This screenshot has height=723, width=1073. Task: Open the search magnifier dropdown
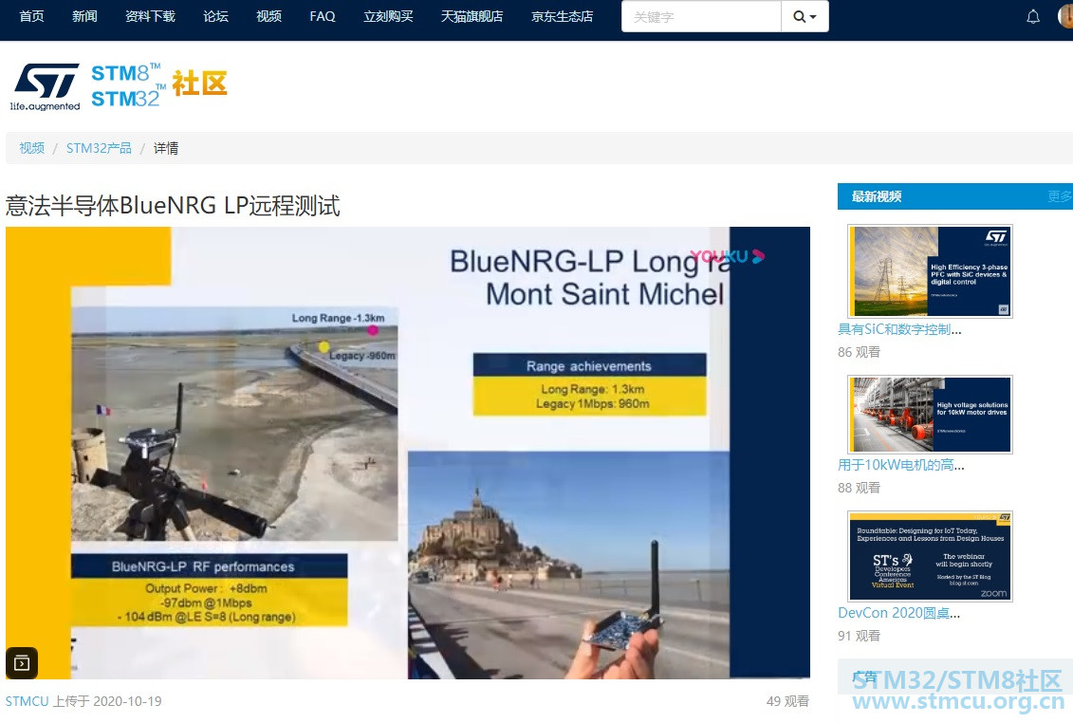click(x=805, y=16)
